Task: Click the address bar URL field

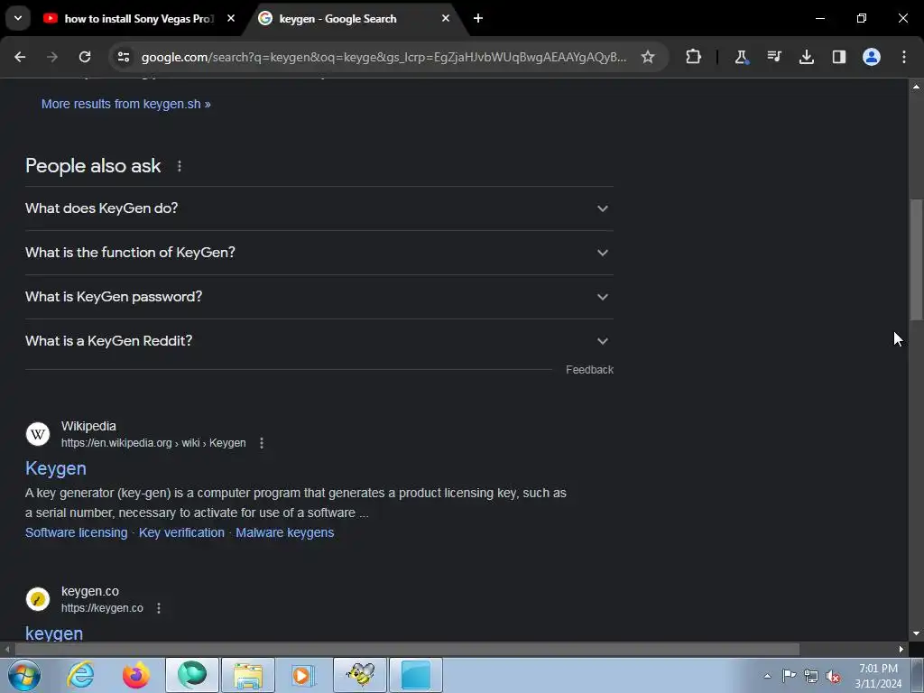Action: pos(383,57)
